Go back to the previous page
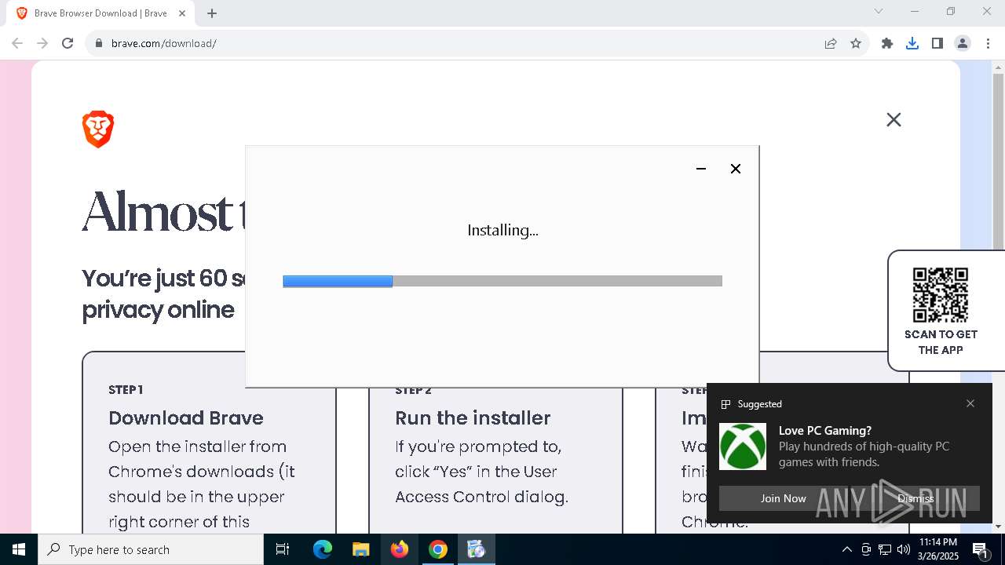Screen dimensions: 1005x565 (17, 43)
